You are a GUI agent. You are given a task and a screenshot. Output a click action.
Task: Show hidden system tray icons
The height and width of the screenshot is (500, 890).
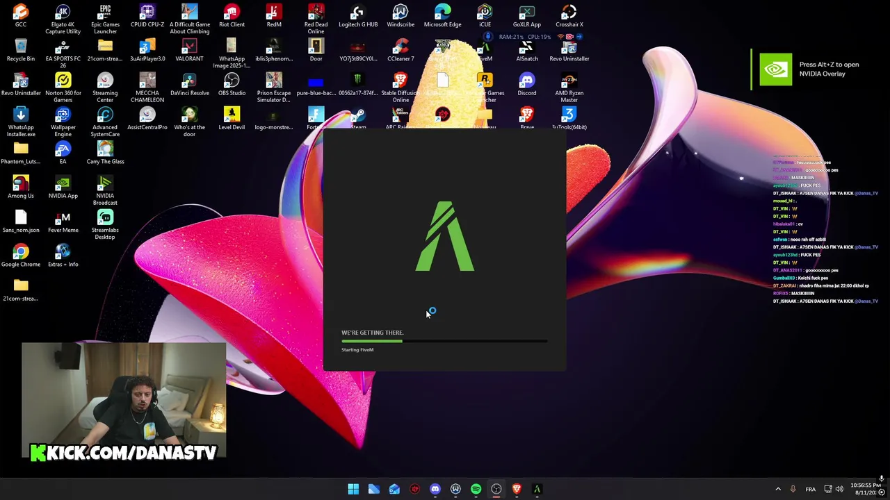tap(778, 490)
